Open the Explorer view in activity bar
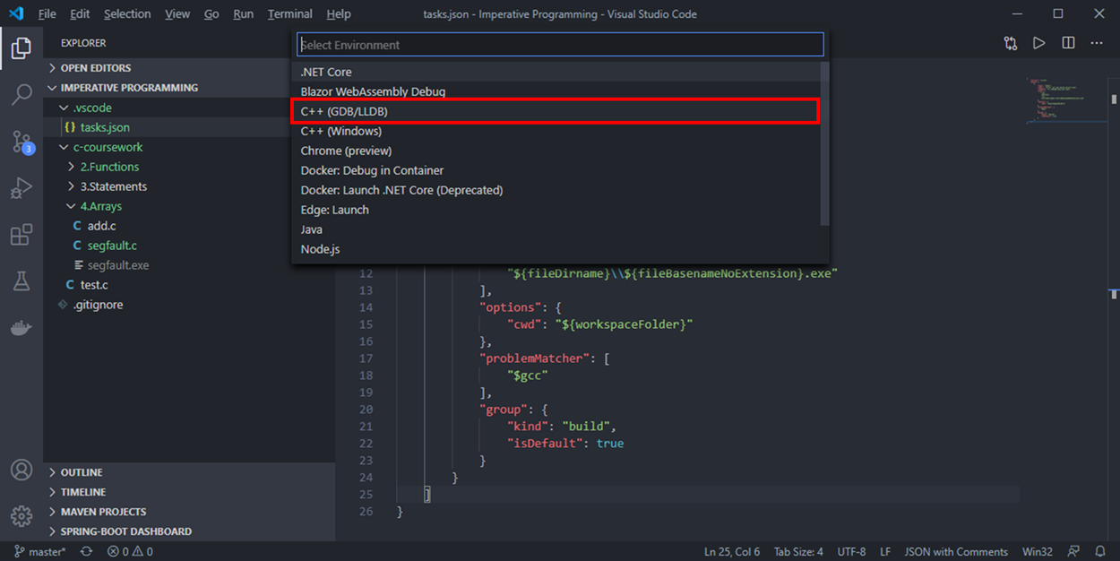The height and width of the screenshot is (561, 1120). coord(22,47)
